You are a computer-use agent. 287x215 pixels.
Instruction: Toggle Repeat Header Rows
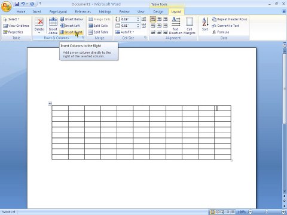230,19
